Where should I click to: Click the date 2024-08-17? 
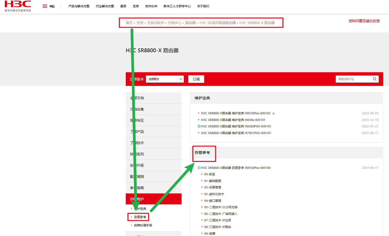point(370,168)
